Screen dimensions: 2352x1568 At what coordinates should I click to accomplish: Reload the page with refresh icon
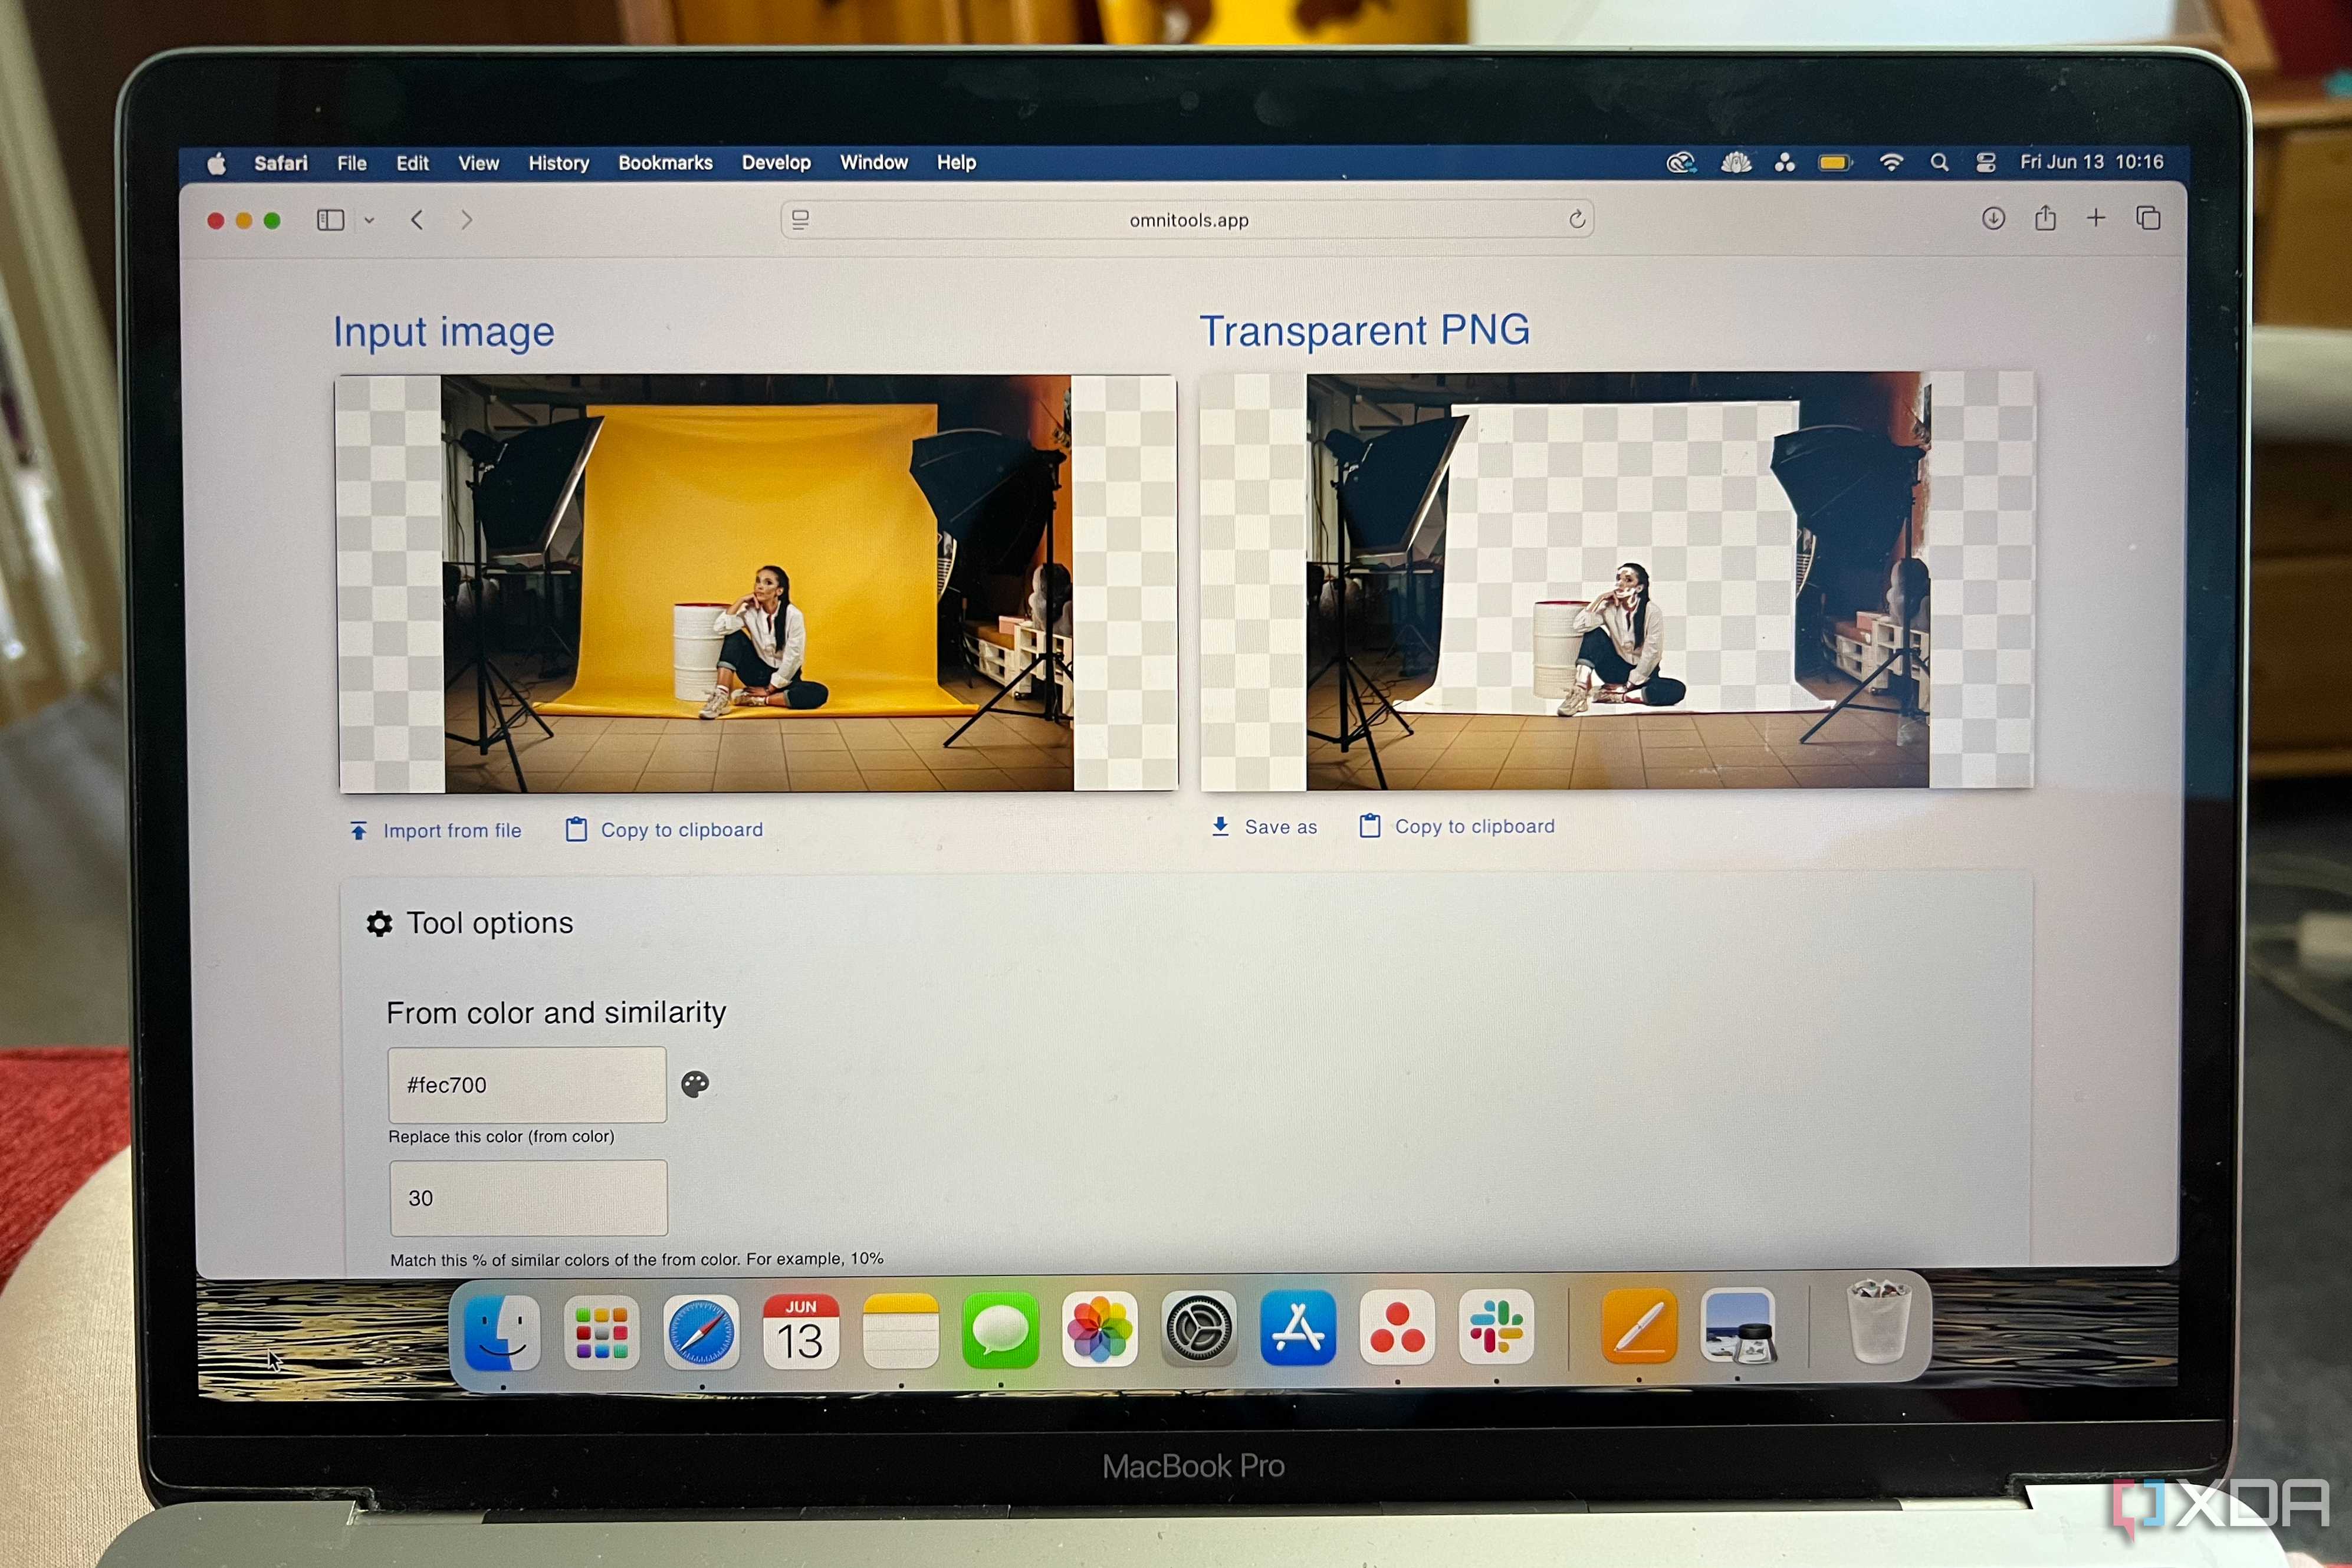point(1576,219)
